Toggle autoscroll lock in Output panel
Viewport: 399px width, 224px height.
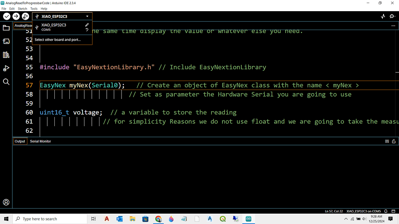pos(393,141)
